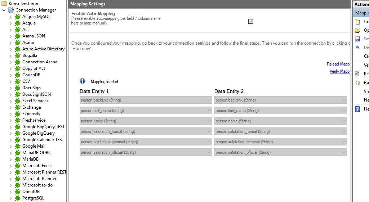Screen dimensions: 369x202
Task: Click the Open folder icon in Actions
Action: (x=357, y=30)
